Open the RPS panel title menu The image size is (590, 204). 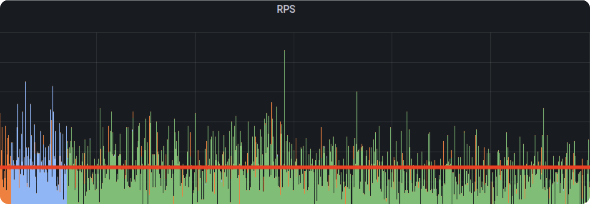(x=286, y=9)
